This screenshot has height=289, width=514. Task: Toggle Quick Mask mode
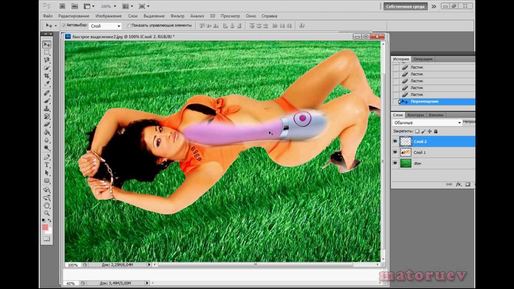pos(47,239)
